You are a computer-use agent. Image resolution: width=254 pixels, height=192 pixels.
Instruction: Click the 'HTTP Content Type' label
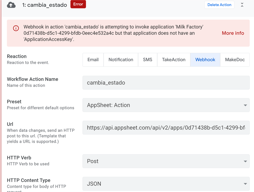[x=29, y=180]
